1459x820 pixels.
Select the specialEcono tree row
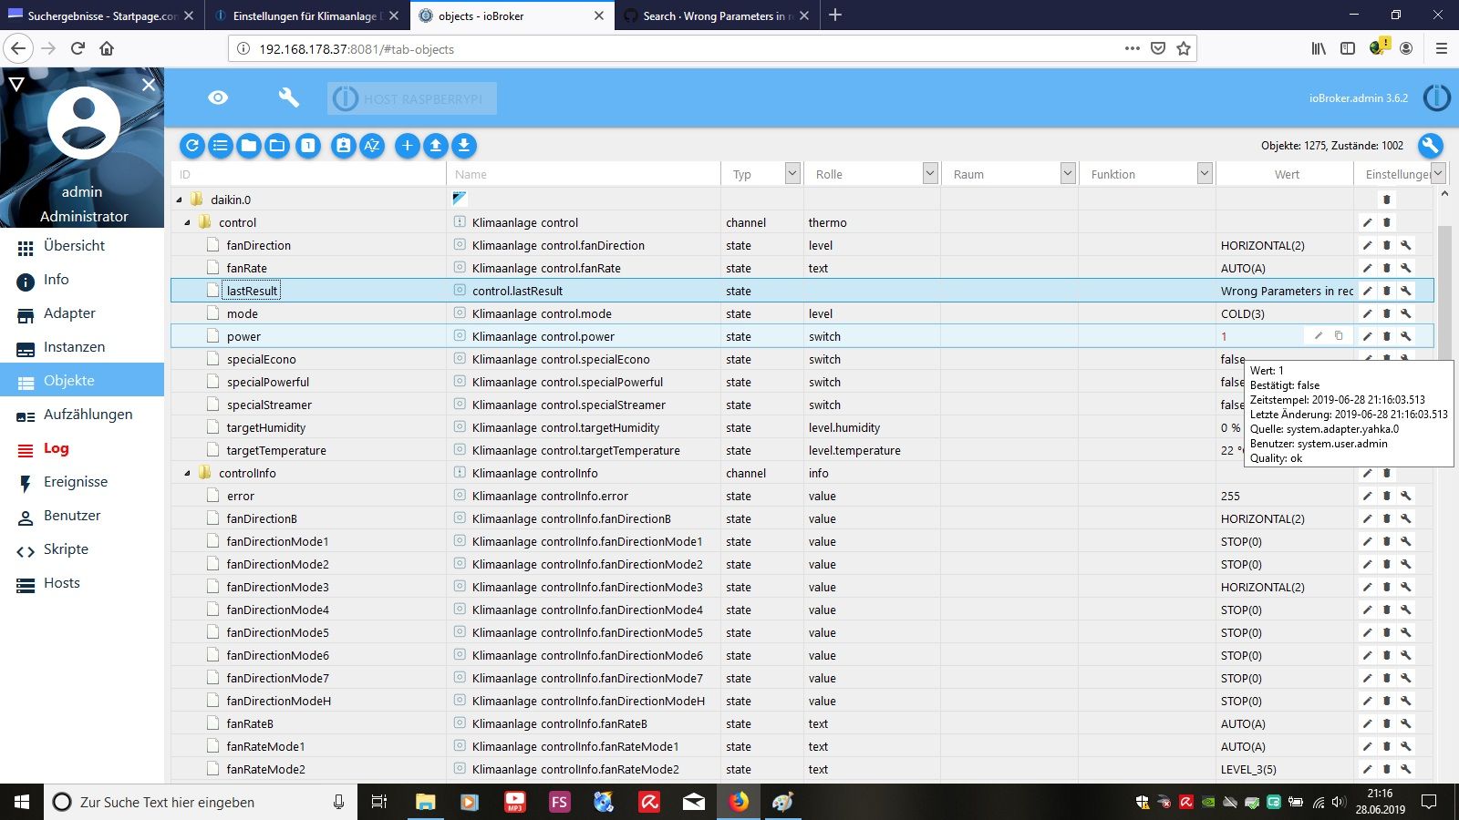[802, 359]
